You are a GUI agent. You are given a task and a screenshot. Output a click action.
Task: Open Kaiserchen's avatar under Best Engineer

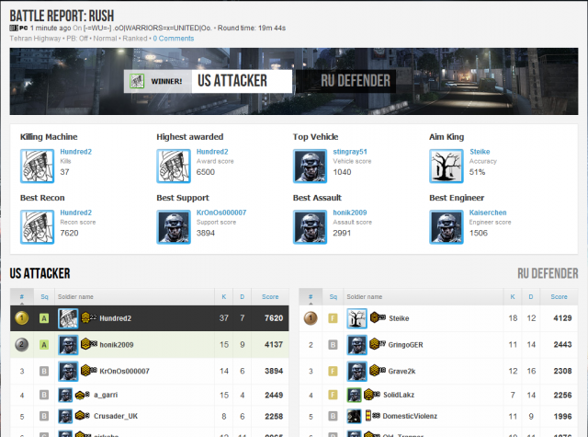447,226
